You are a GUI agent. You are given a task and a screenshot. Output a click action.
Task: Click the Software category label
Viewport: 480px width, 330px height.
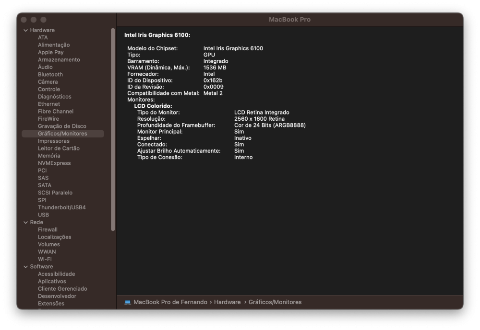coord(42,267)
